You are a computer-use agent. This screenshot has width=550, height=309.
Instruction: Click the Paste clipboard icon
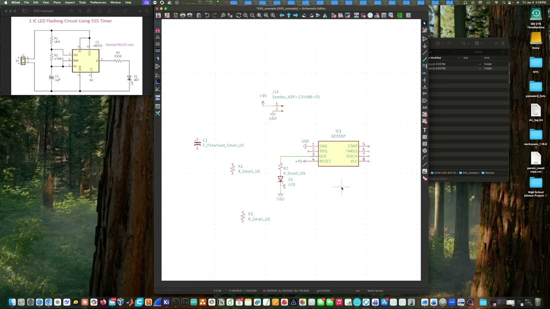(x=199, y=15)
